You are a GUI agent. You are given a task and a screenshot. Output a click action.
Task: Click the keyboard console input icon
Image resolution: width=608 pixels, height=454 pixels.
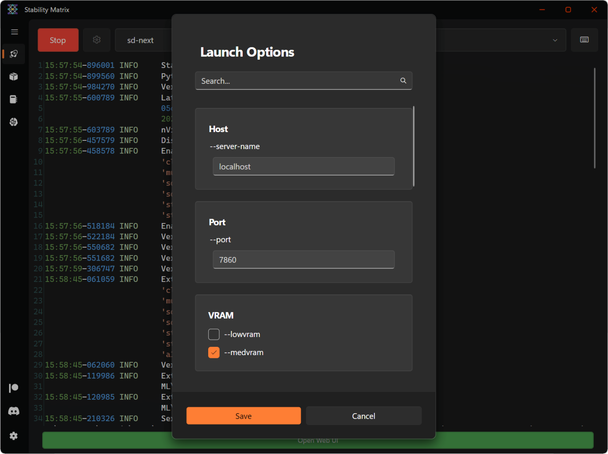click(584, 40)
